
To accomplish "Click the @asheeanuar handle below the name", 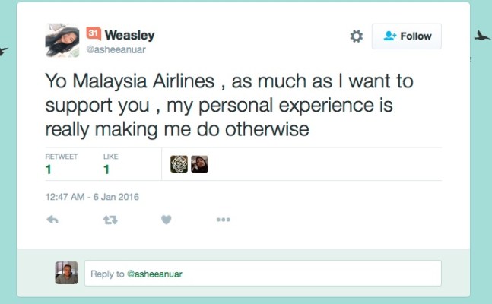I will 116,49.
